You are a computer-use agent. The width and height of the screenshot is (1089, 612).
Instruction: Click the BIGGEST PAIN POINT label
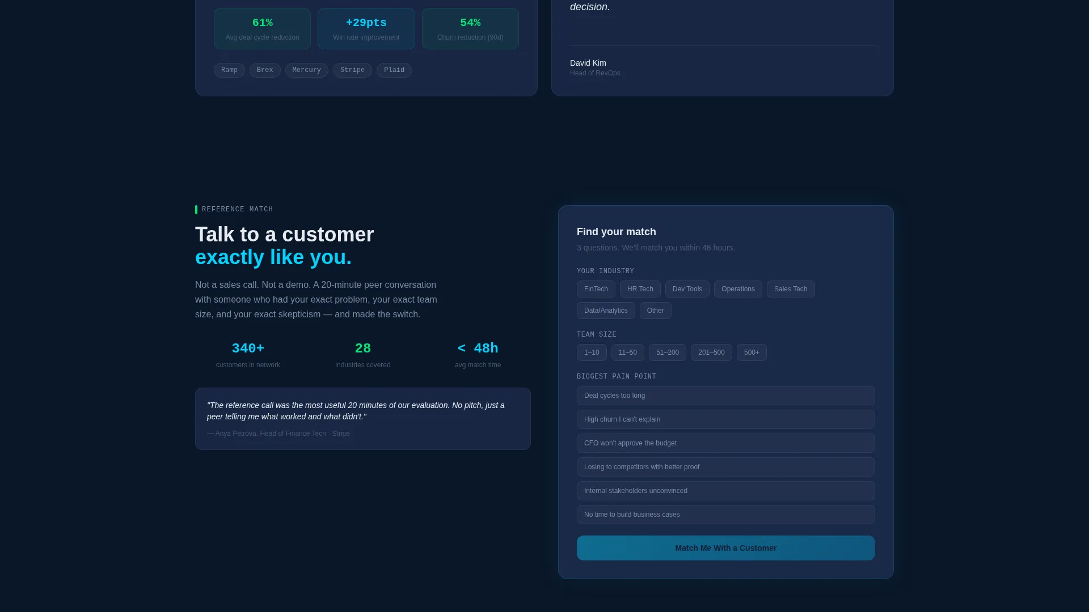[x=616, y=377]
